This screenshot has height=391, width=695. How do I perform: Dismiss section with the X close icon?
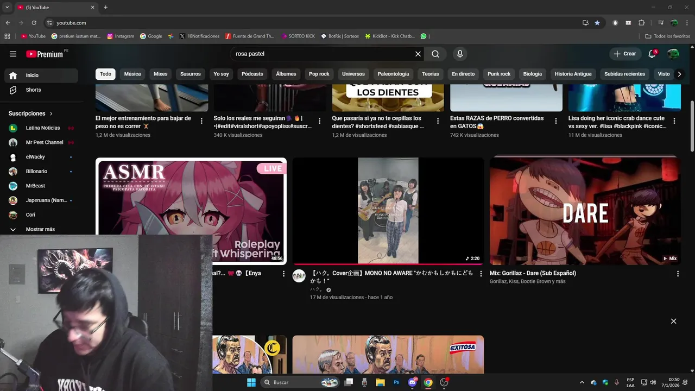[x=674, y=321]
